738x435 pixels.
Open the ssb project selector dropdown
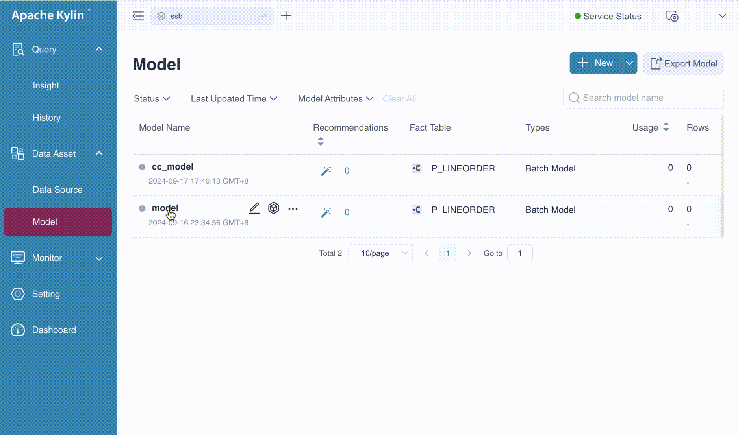point(212,16)
